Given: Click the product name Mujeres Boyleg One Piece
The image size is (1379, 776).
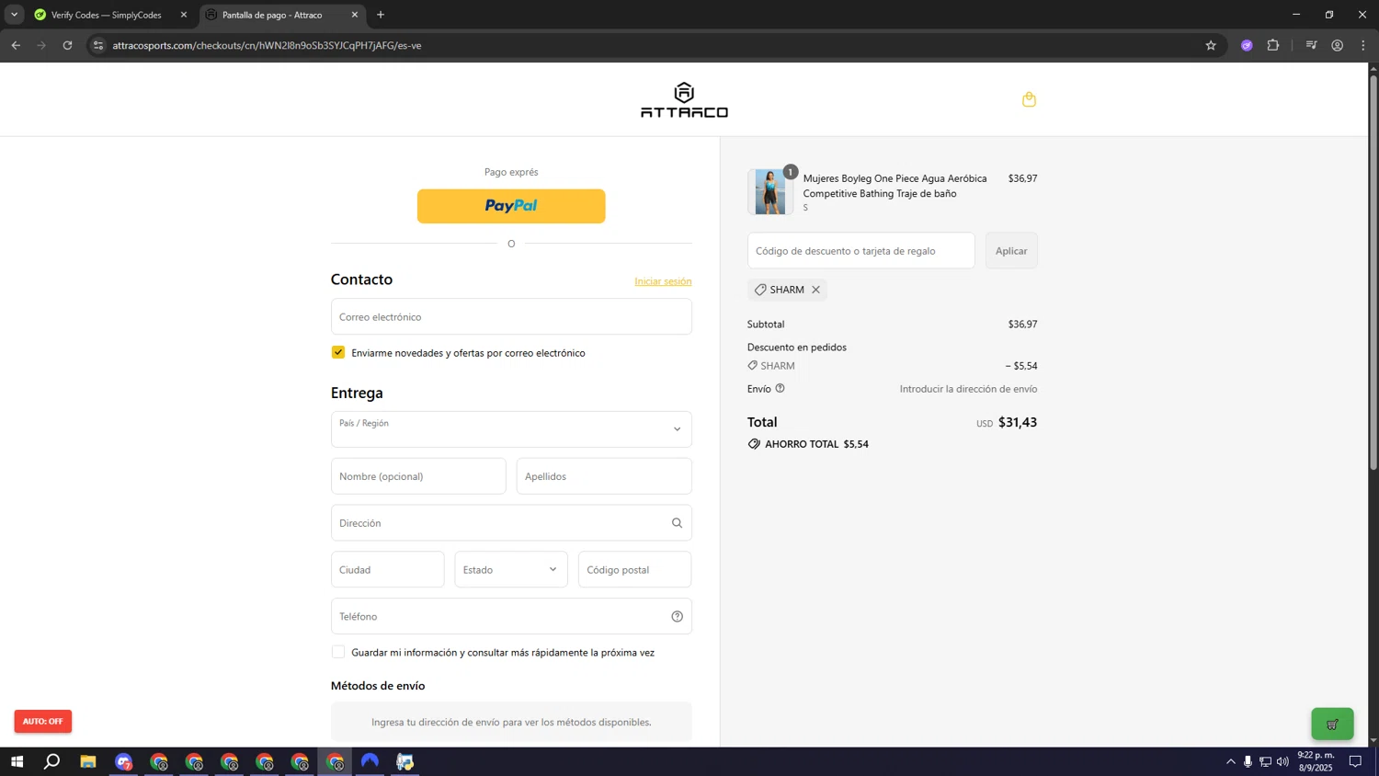Looking at the screenshot, I should coord(895,186).
